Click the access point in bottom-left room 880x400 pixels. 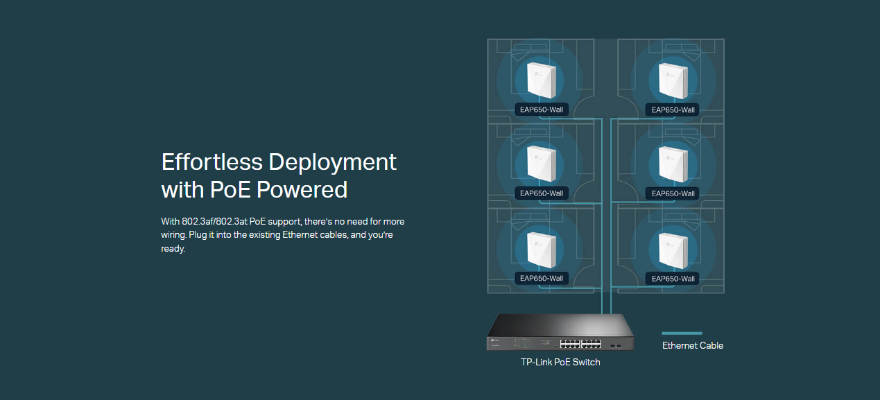click(541, 248)
